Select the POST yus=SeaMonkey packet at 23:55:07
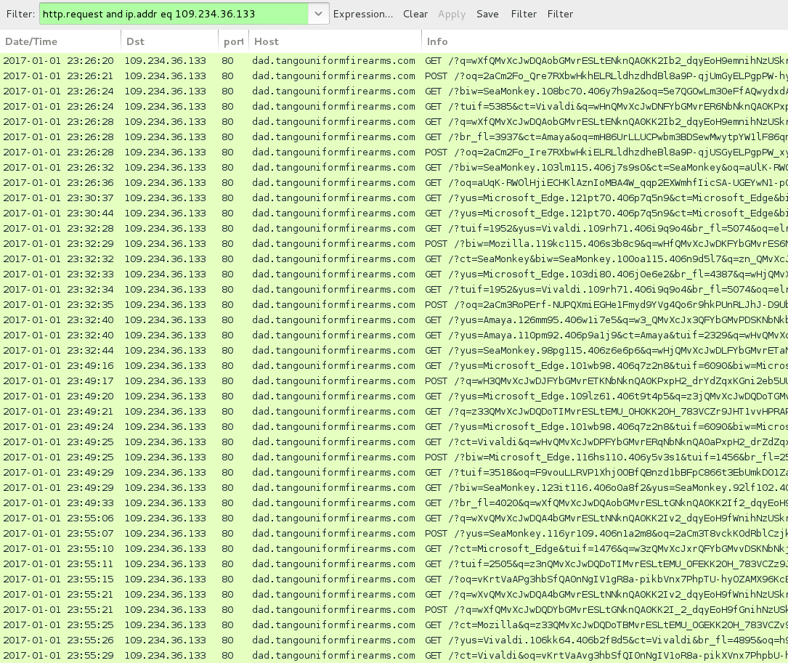 point(394,533)
